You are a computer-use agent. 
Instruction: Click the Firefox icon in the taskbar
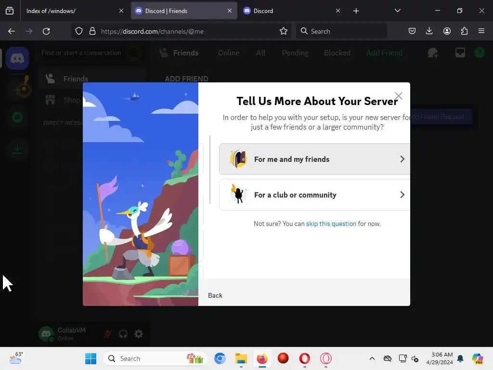pos(262,358)
